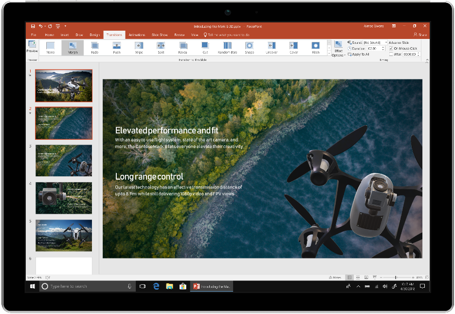Open the Design ribbon tab
The height and width of the screenshot is (314, 455).
(95, 35)
